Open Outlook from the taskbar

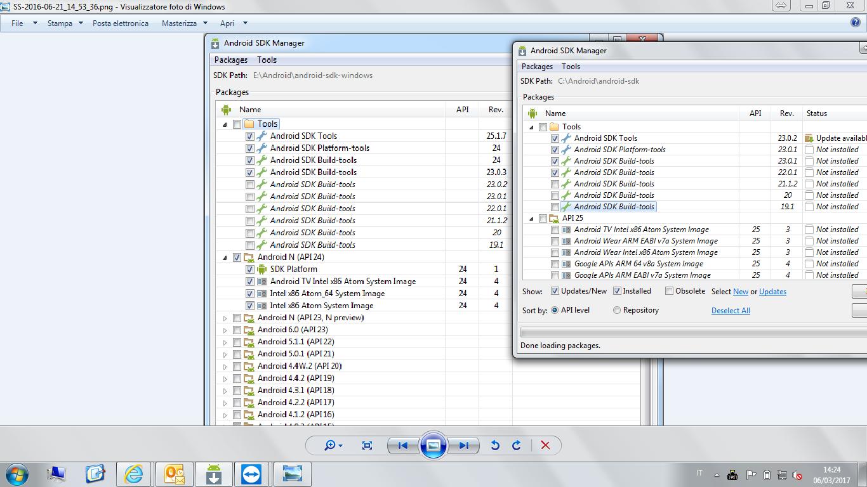174,474
